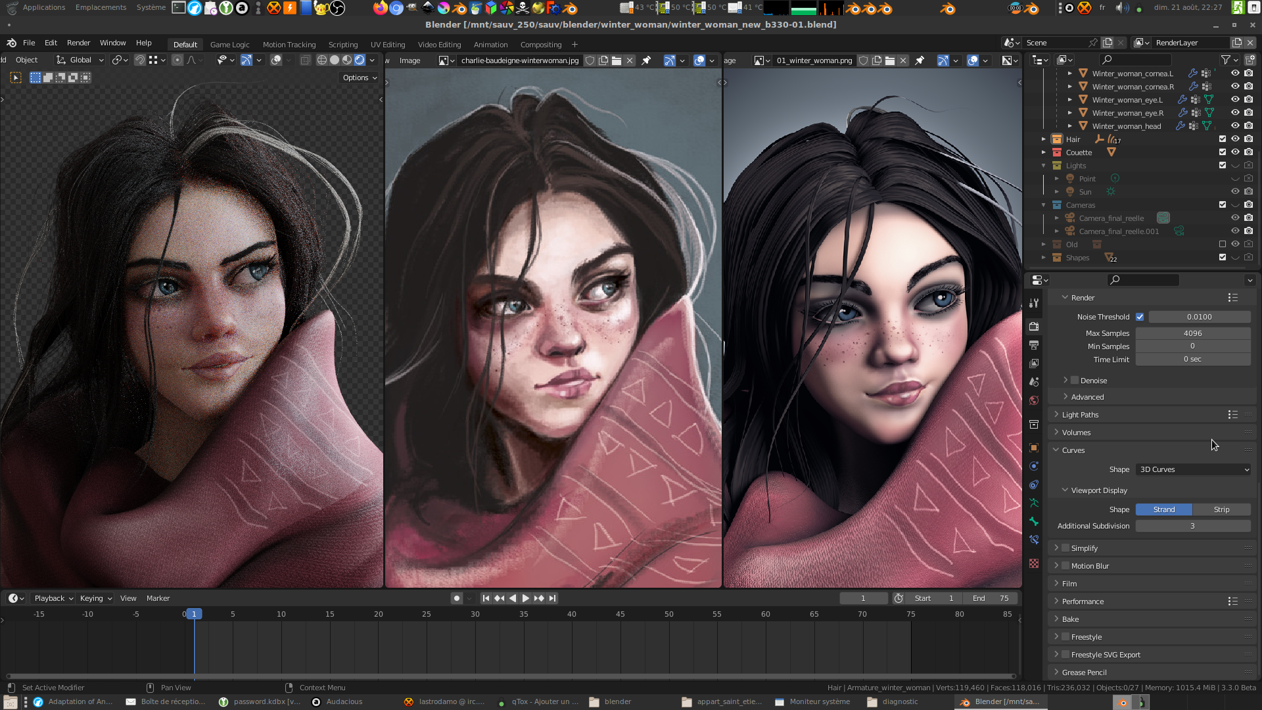
Task: Open the Render properties tab icon
Action: tap(1034, 326)
